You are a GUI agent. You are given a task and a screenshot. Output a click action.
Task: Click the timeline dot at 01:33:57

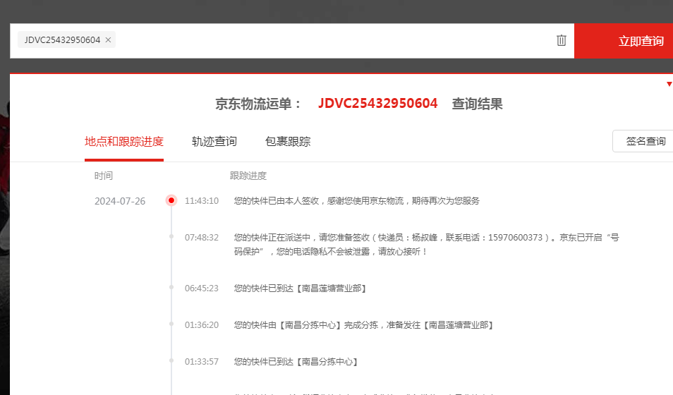[171, 360]
